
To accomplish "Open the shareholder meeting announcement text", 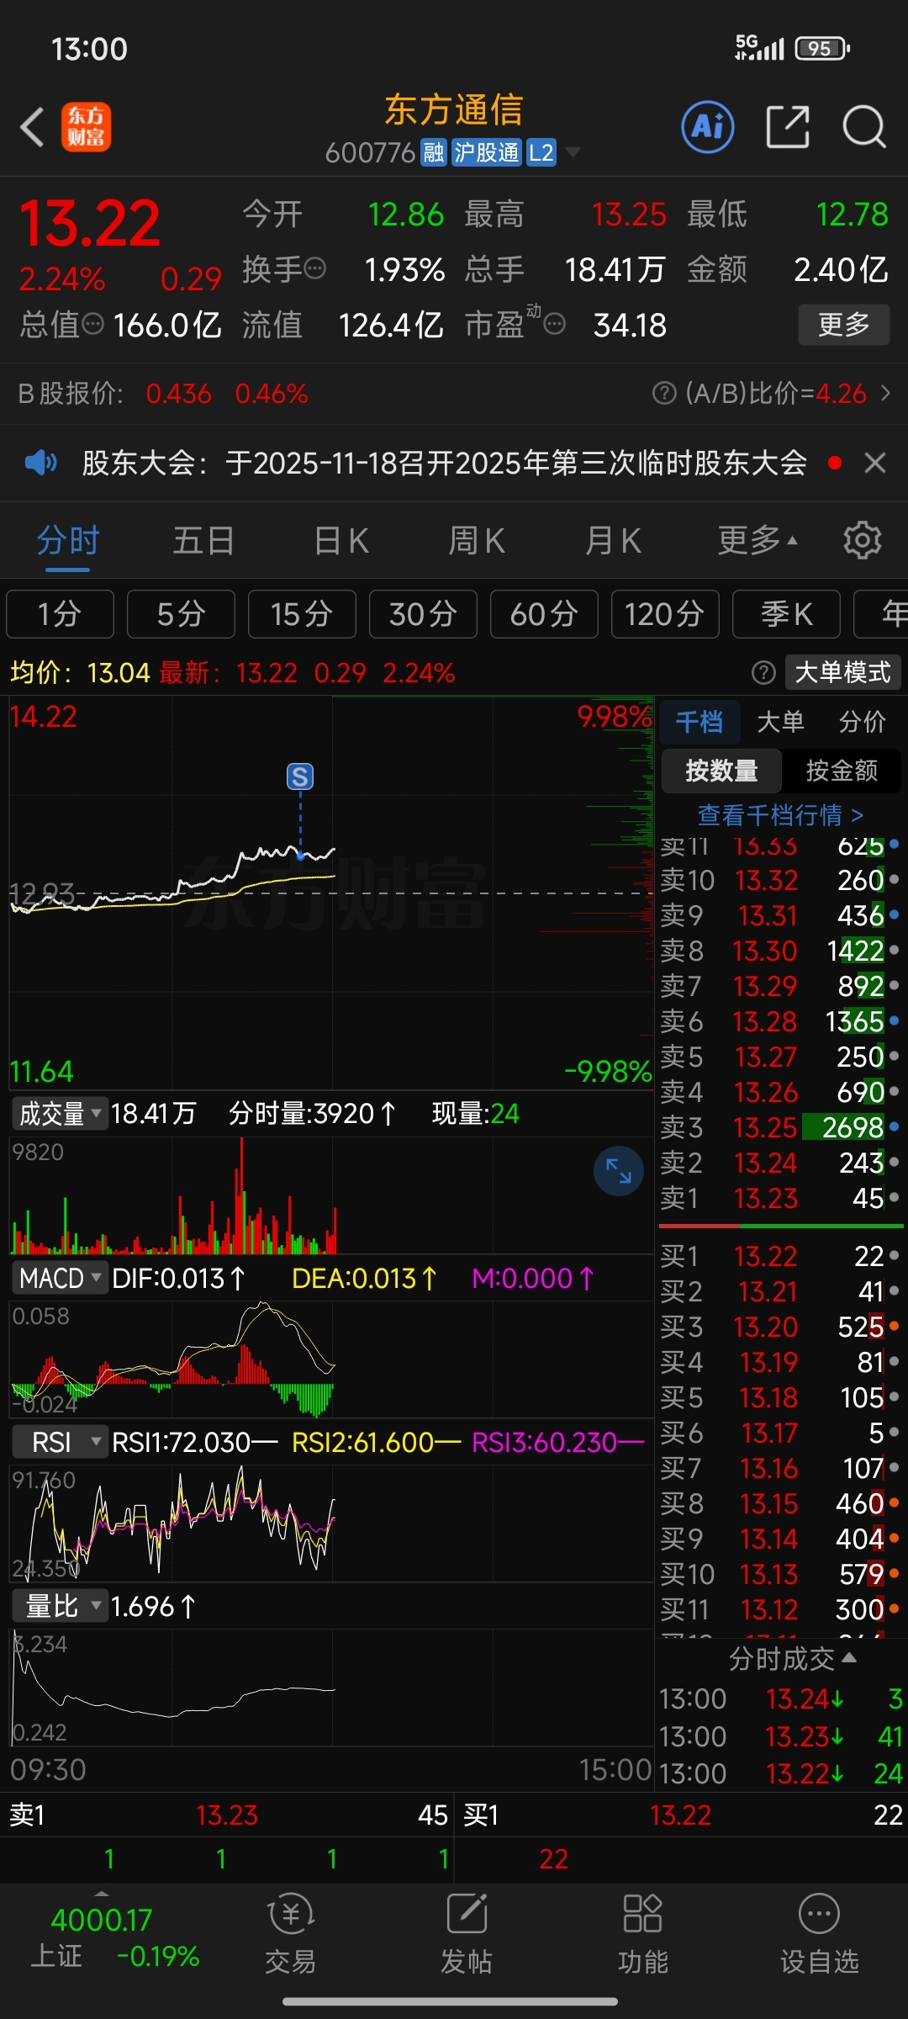I will pos(444,462).
